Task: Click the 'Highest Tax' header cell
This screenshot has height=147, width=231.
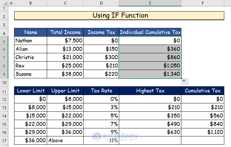Action: 150,91
